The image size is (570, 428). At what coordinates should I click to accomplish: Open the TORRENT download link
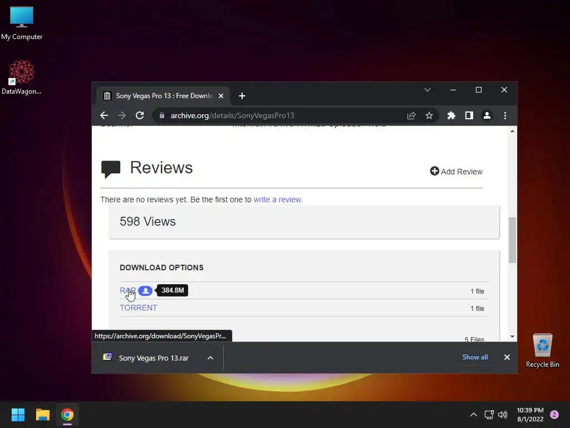[x=138, y=308]
